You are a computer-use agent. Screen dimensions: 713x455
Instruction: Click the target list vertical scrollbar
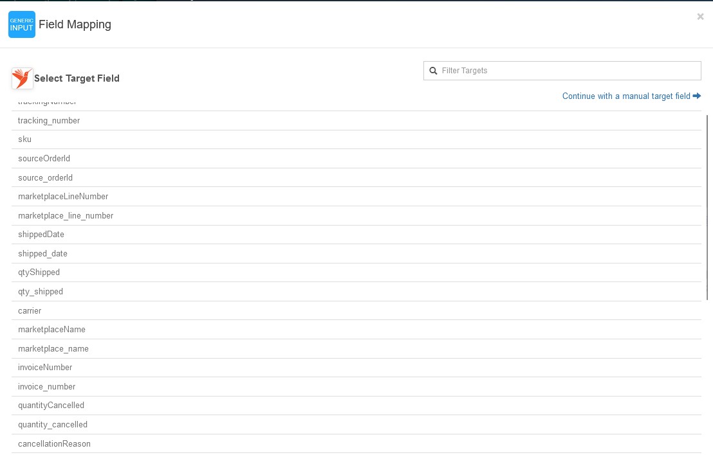(707, 206)
